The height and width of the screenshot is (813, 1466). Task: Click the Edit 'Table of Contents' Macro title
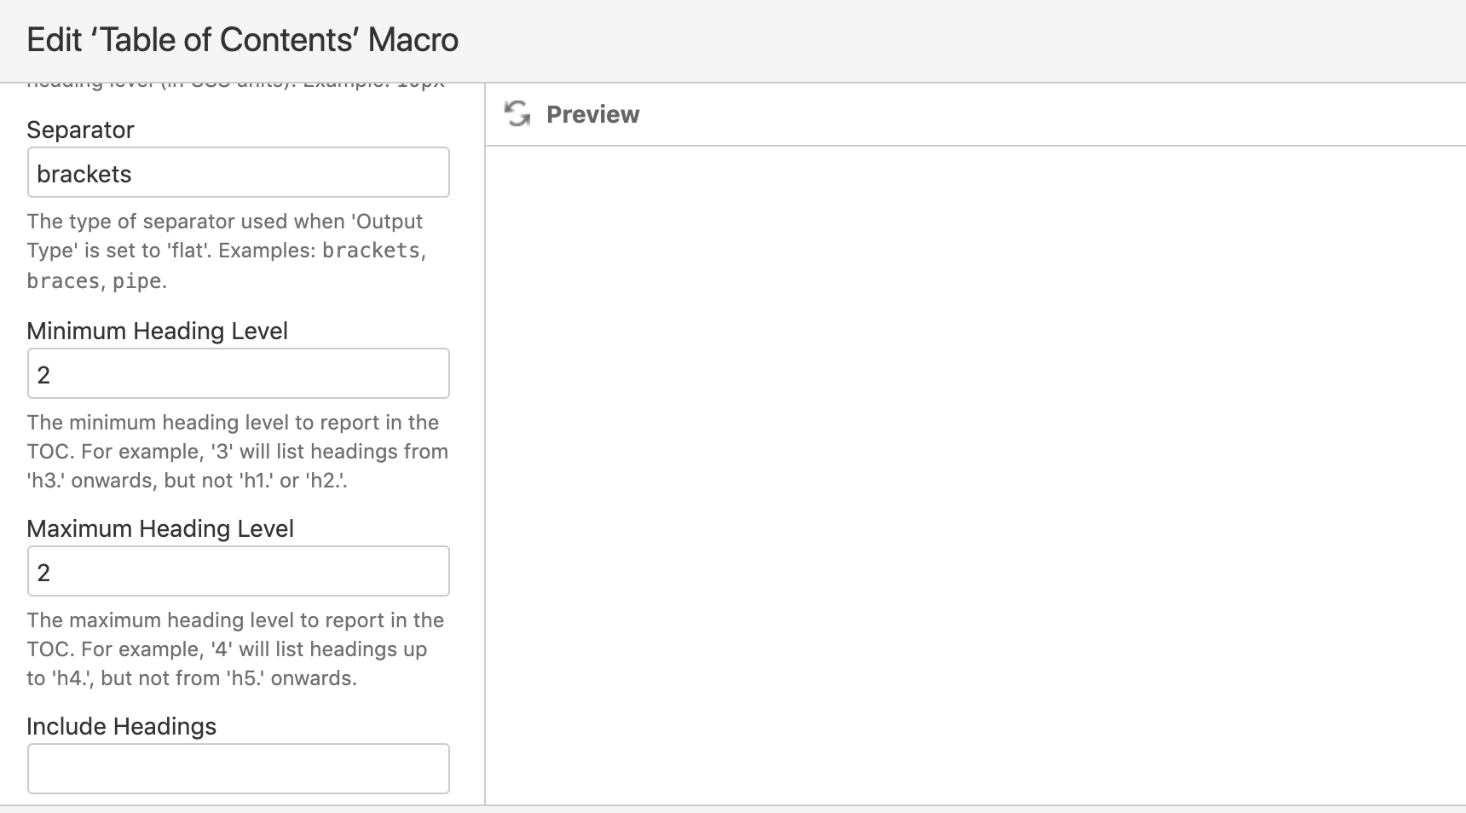click(x=243, y=40)
